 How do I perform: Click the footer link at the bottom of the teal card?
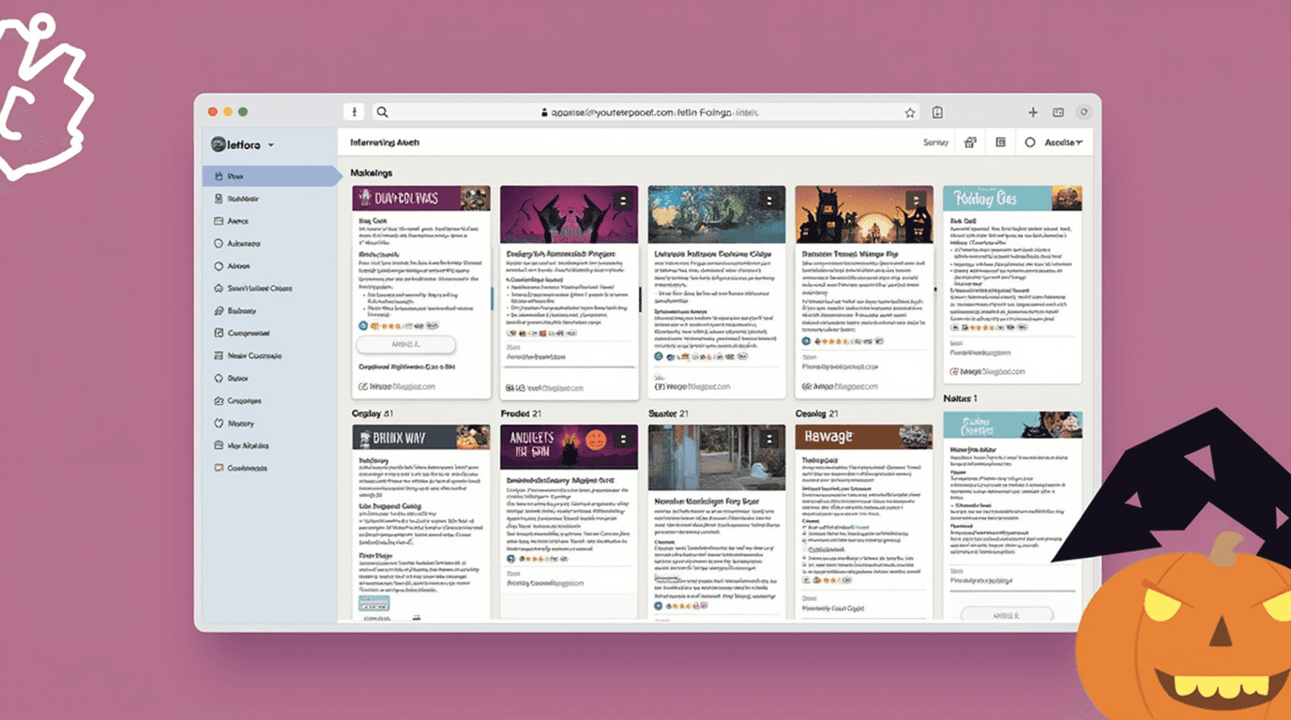click(988, 371)
